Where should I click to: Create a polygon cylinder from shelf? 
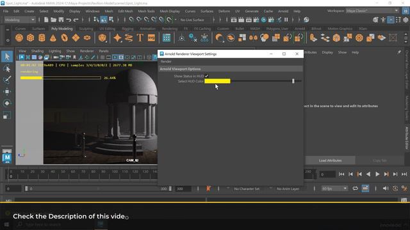click(x=42, y=38)
